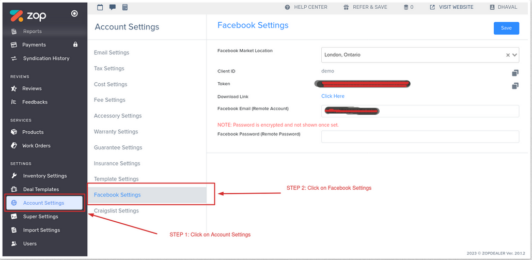532x260 pixels.
Task: Click the Feedbacks label in sidebar
Action: [x=35, y=102]
